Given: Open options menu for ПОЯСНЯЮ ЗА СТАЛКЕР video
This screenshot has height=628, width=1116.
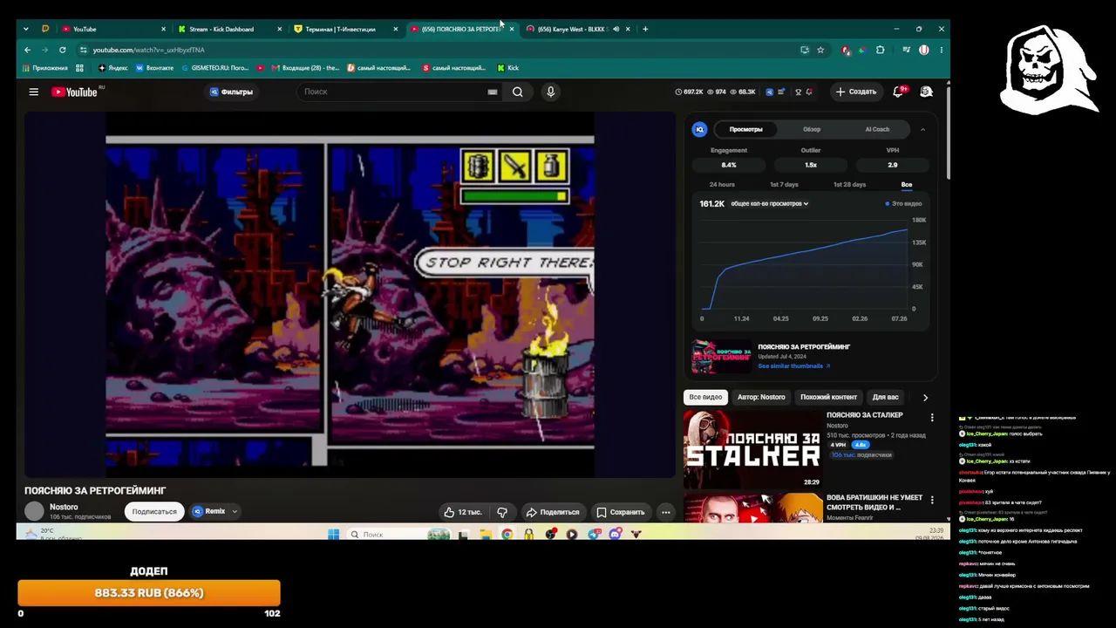Looking at the screenshot, I should [x=932, y=418].
